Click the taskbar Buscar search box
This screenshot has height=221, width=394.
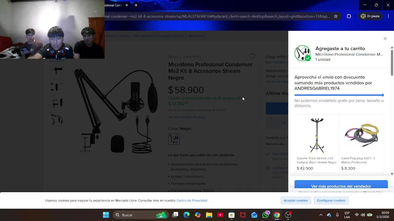point(141,215)
